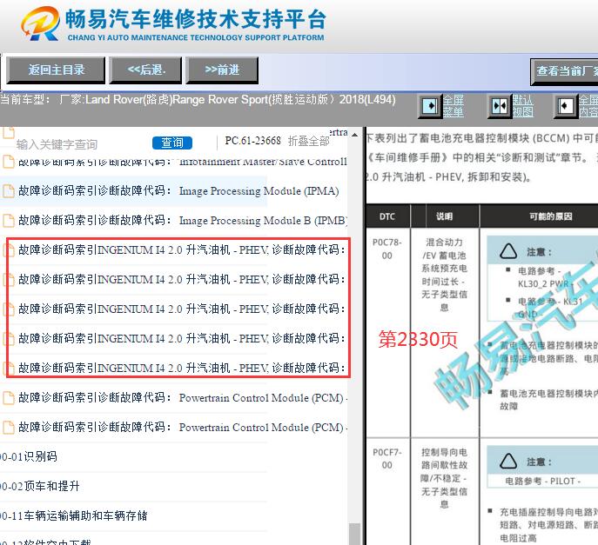The width and height of the screenshot is (598, 545).
Task: Open the 查看当前厂家 button
Action: click(x=564, y=71)
